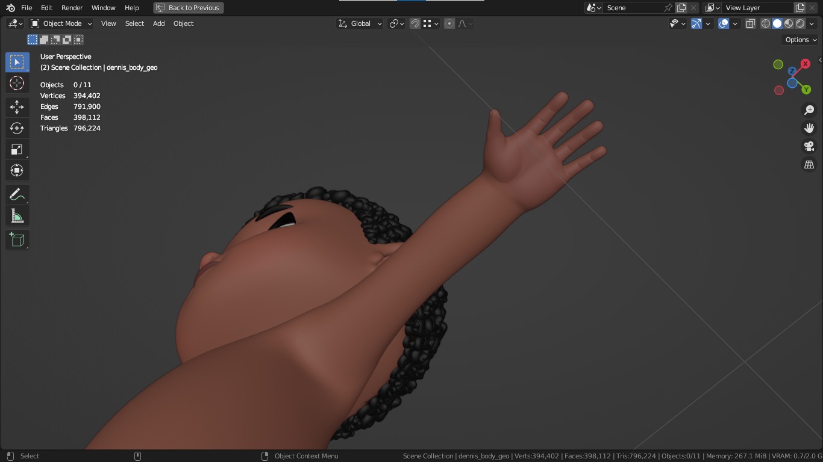Activate the Annotate tool
Screen dimensions: 823x462
click(x=17, y=194)
